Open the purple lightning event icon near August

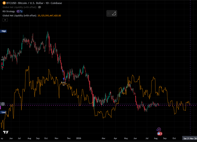click(x=159, y=129)
